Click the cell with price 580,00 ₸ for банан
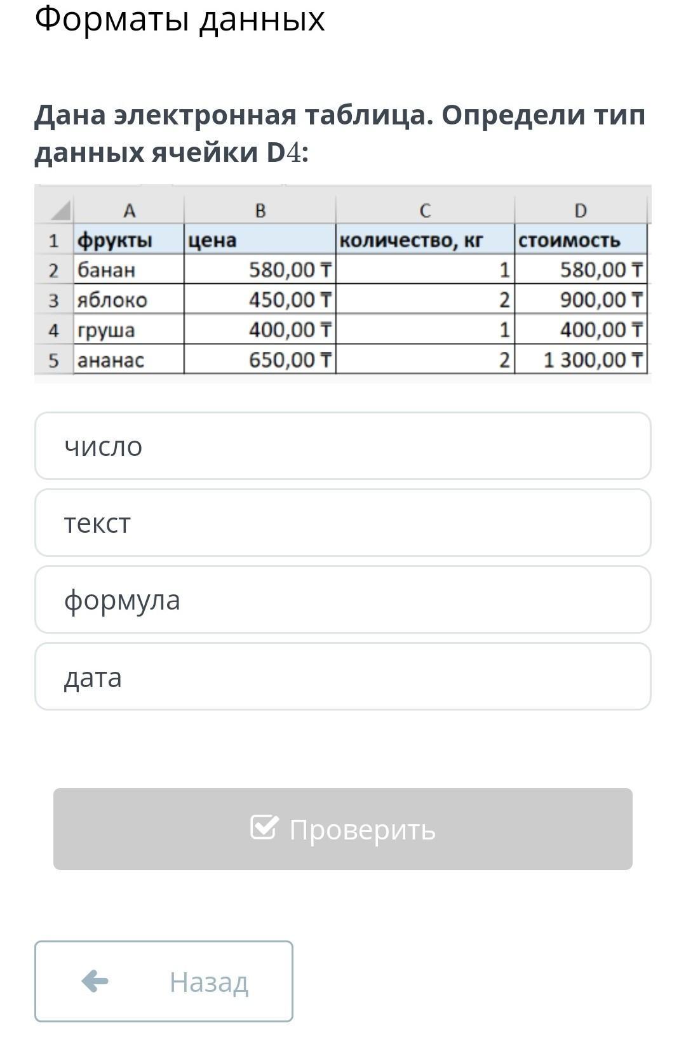The height and width of the screenshot is (1056, 686). coord(260,270)
